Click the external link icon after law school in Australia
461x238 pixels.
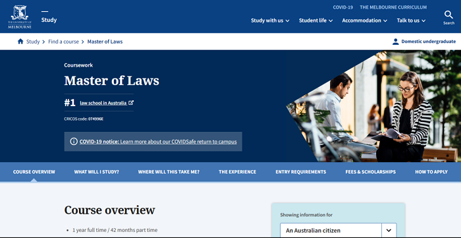point(131,103)
